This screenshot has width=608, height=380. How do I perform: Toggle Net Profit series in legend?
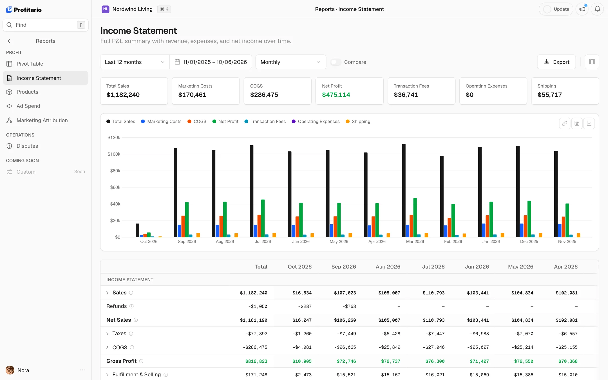click(x=225, y=121)
